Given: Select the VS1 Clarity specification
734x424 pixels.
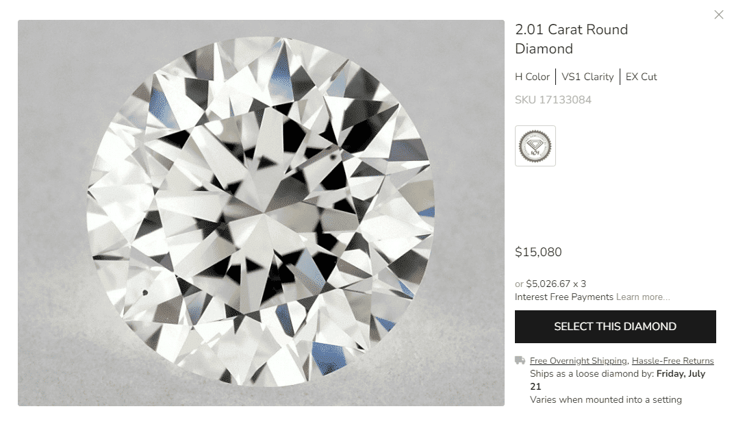Looking at the screenshot, I should 587,77.
